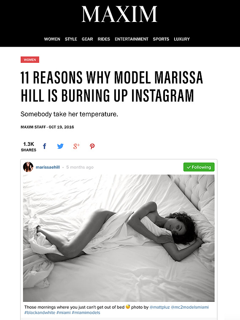Open the GEAR navigation section
Screen dimensions: 240x320
(x=87, y=39)
